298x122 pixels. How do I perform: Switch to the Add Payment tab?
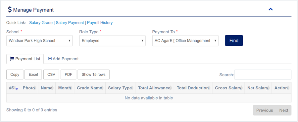click(63, 59)
